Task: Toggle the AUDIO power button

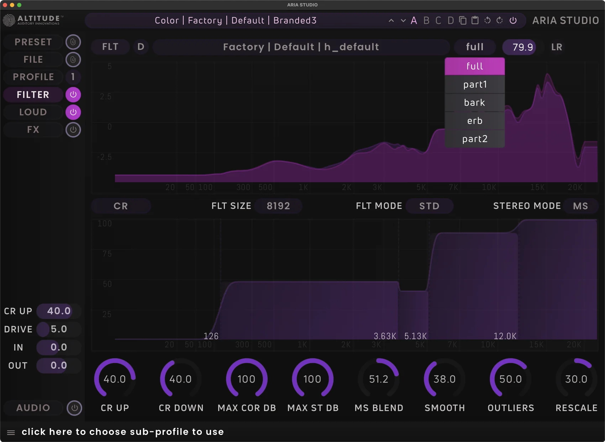Action: (74, 408)
